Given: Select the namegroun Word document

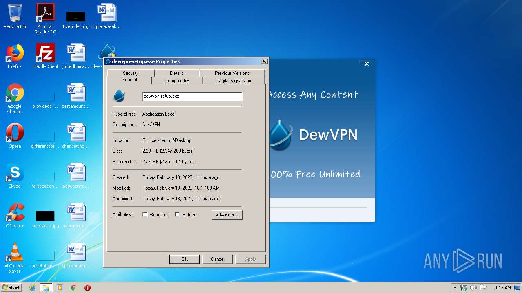Looking at the screenshot, I should coord(76,216).
